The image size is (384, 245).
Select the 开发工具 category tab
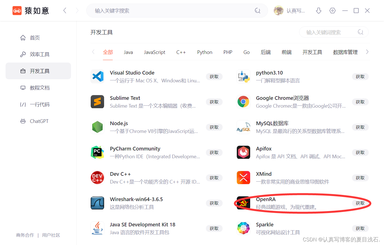click(x=312, y=52)
